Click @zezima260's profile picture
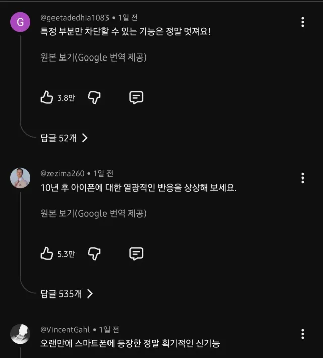This screenshot has width=323, height=358. point(20,178)
